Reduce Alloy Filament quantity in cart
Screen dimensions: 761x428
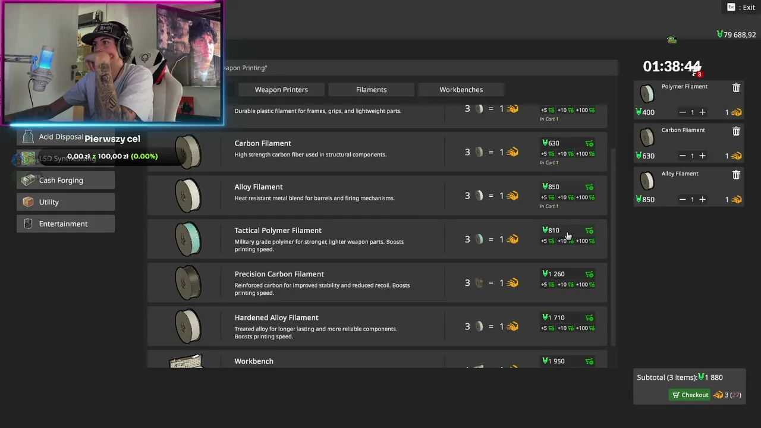683,199
